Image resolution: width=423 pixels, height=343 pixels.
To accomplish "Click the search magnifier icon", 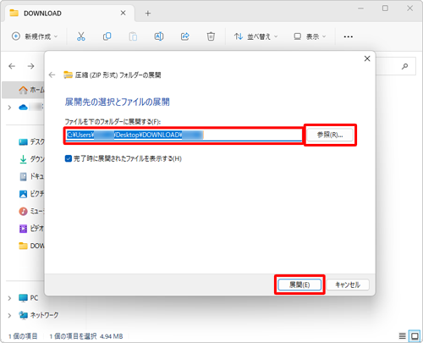I will [404, 66].
